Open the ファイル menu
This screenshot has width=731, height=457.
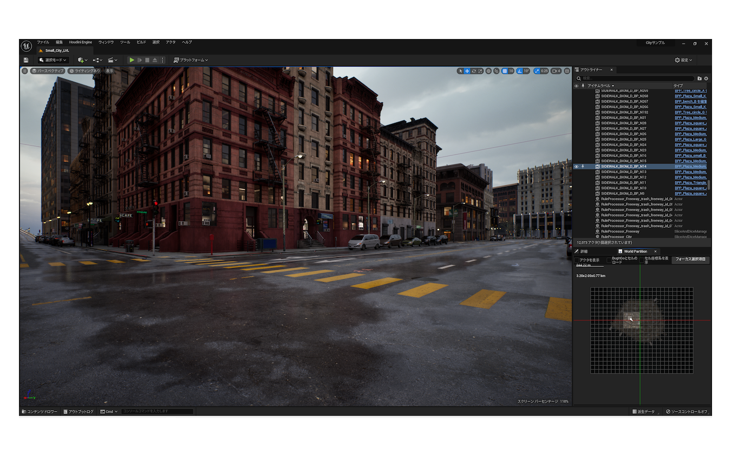[43, 42]
